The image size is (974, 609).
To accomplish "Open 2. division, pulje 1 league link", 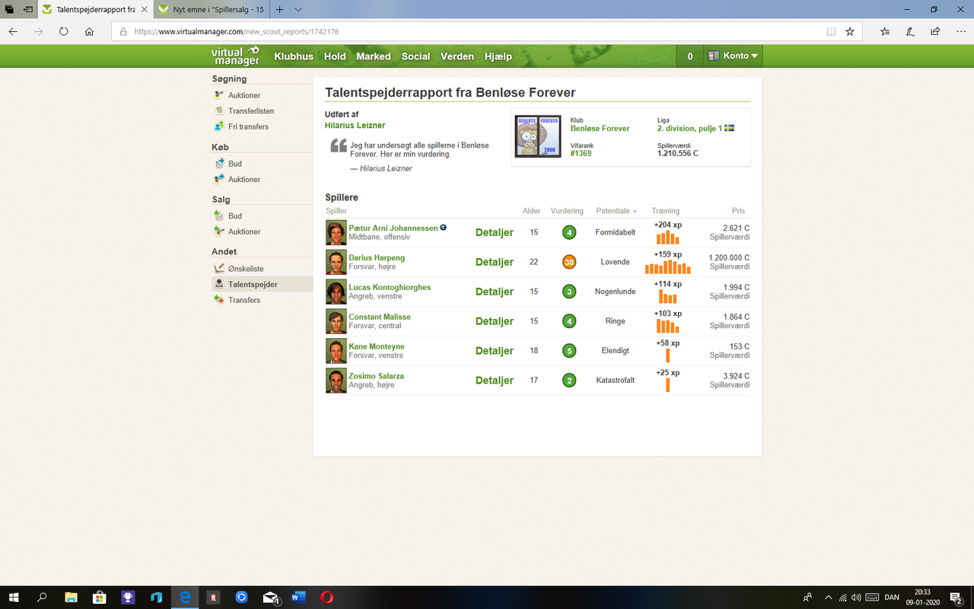I will pos(689,129).
